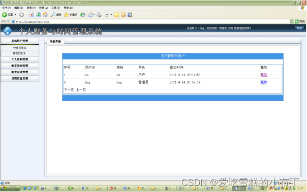Click the orange book toolbar icon
This screenshot has width=307, height=192.
(124, 15)
